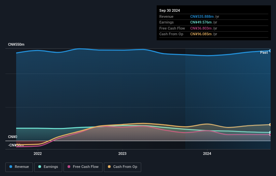This screenshot has height=176, width=276.
Task: Toggle the Cash From Op legend button
Action: [x=122, y=167]
